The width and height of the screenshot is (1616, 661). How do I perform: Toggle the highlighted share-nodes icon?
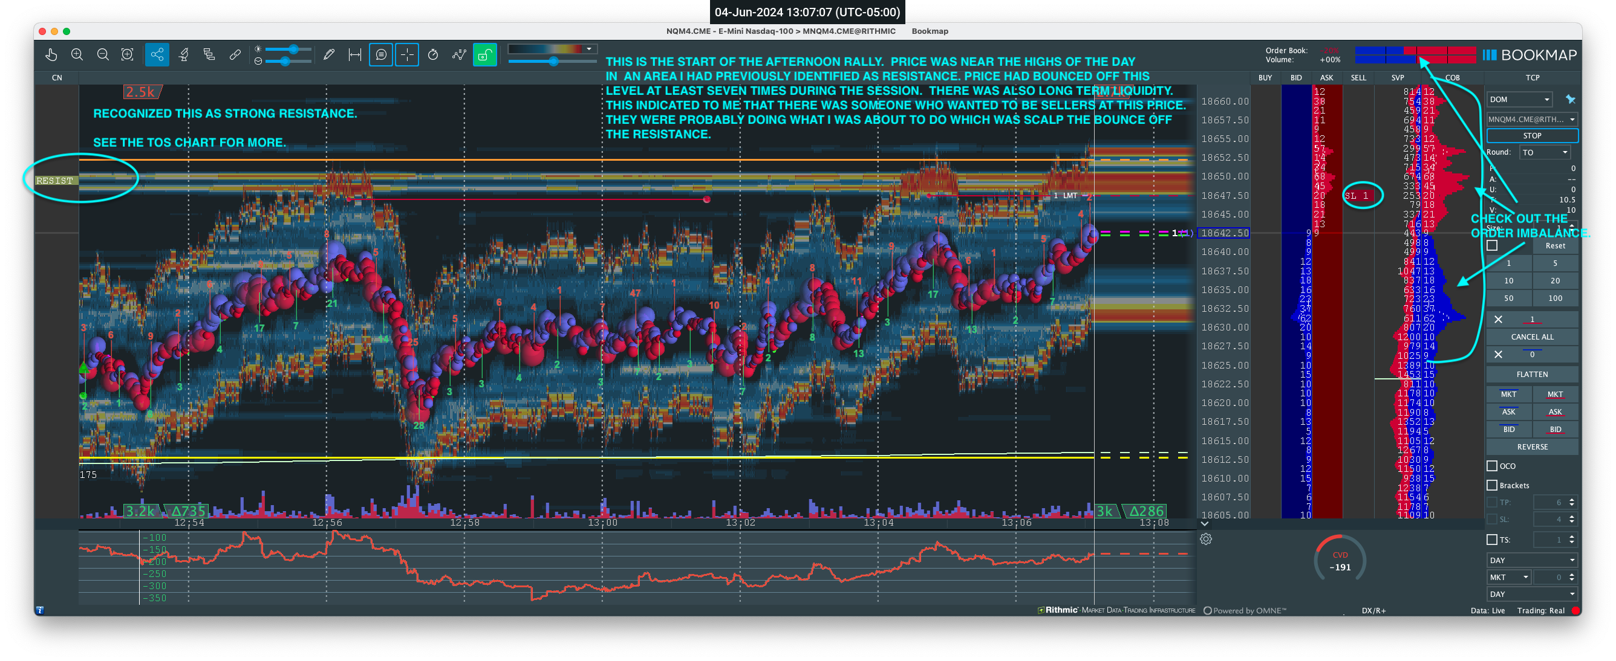157,55
